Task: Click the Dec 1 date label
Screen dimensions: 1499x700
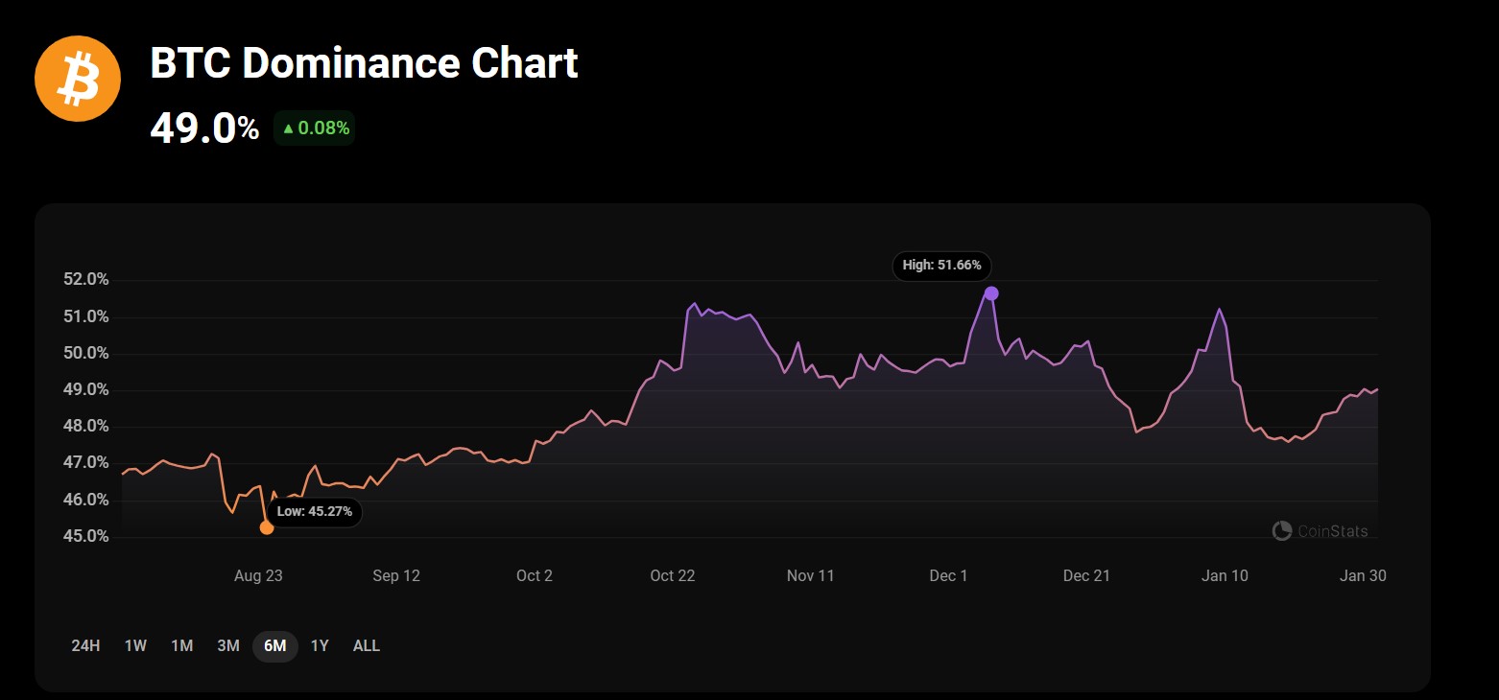Action: (948, 576)
